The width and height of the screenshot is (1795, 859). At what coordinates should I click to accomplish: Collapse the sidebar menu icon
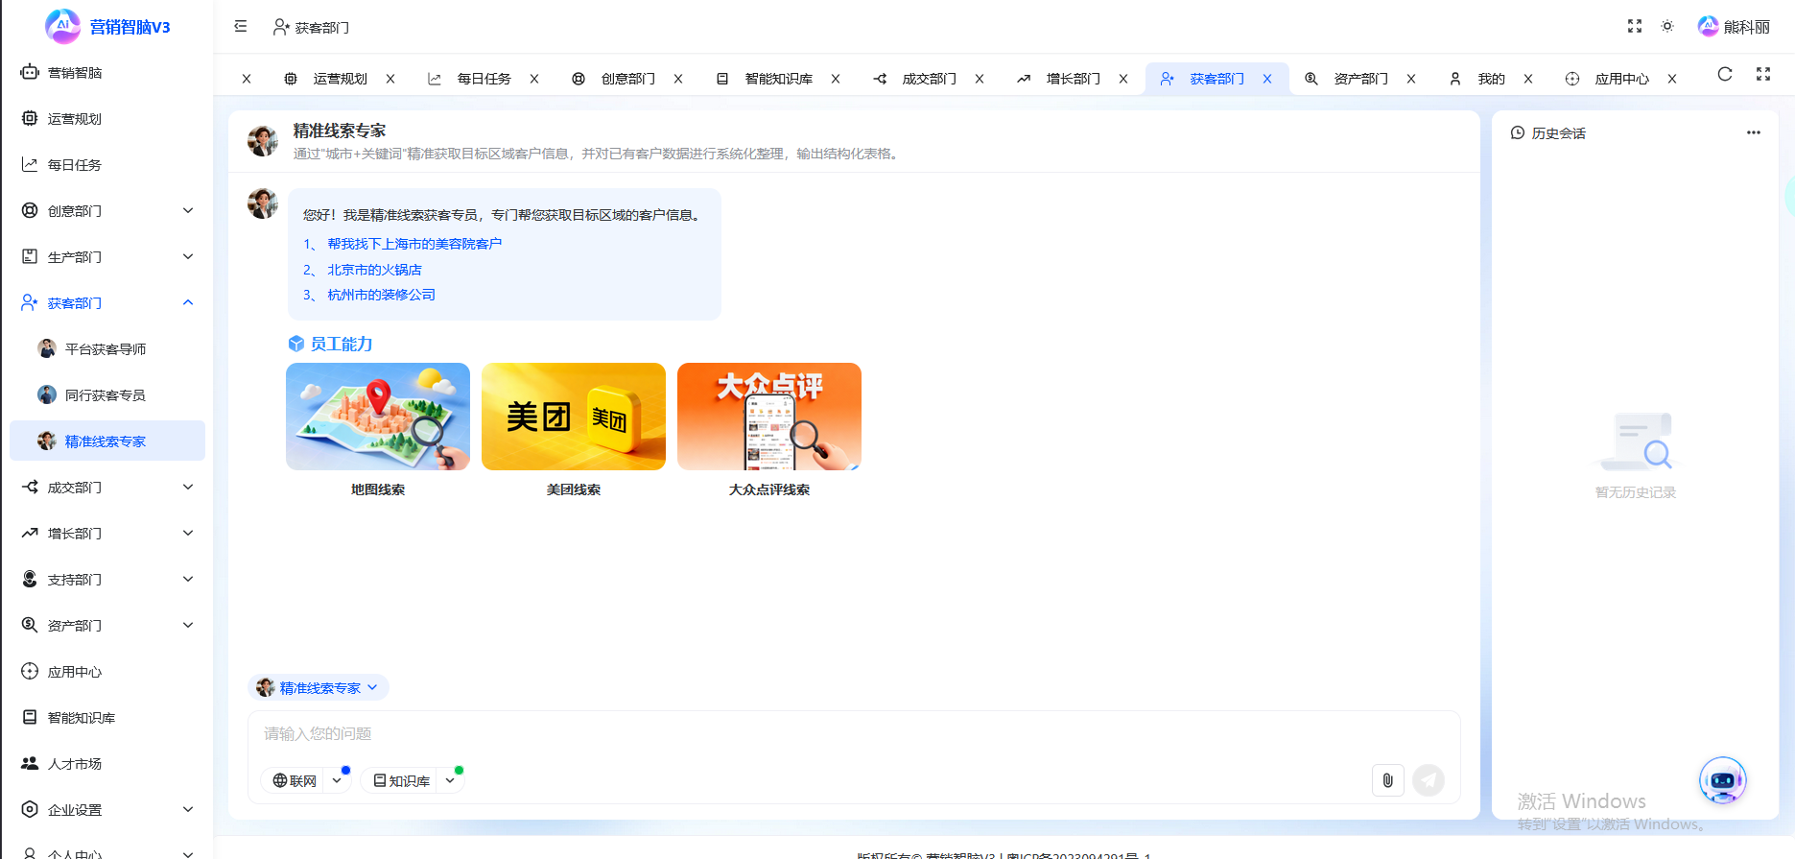(241, 27)
